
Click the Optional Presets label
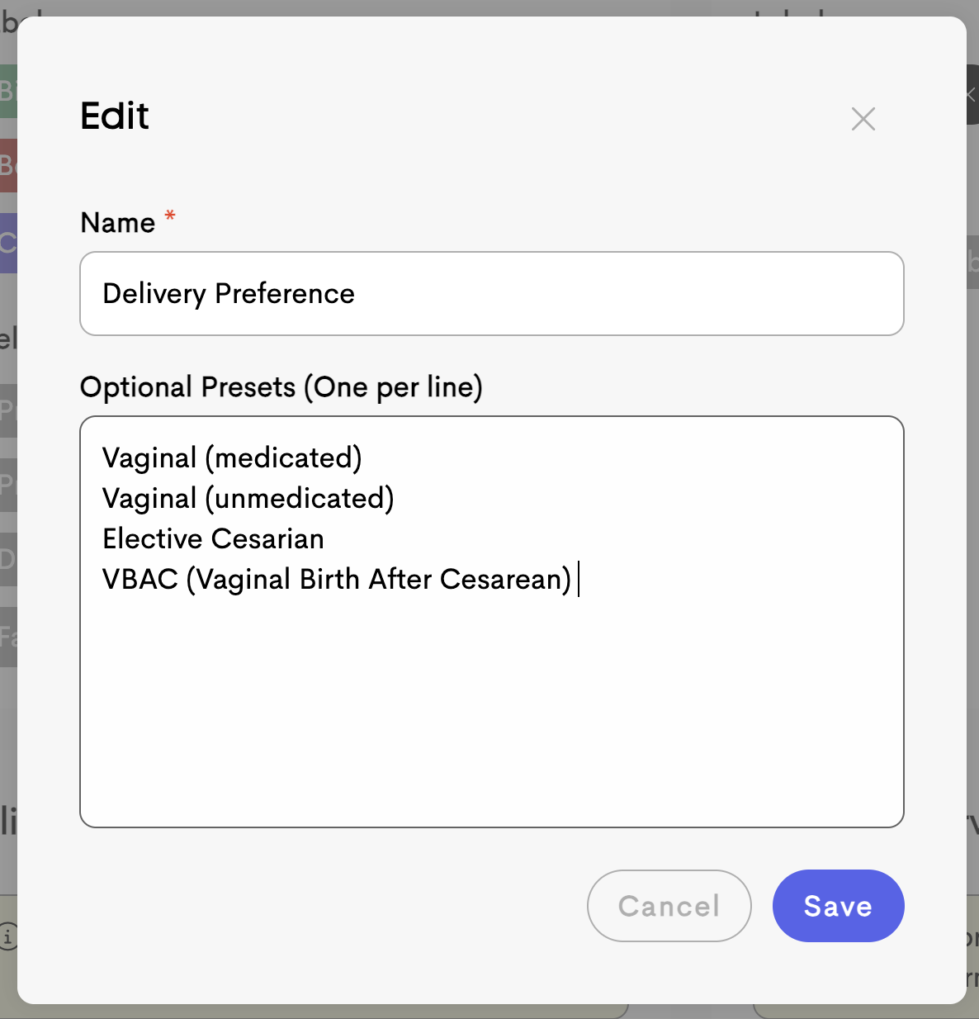[x=281, y=387]
